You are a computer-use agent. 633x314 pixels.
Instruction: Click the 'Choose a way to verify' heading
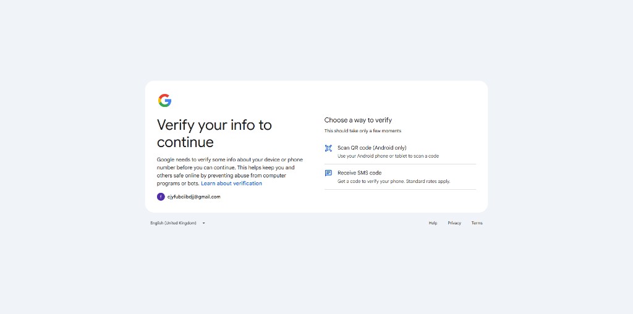[x=358, y=120]
